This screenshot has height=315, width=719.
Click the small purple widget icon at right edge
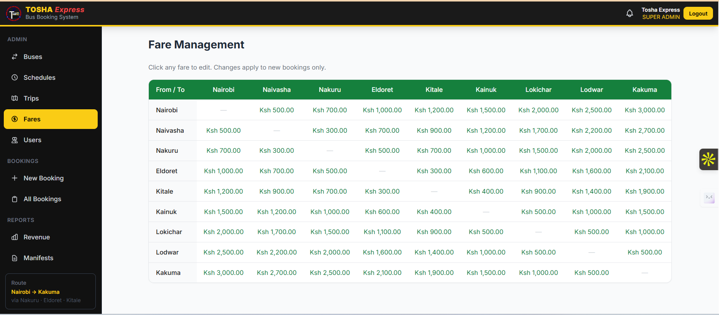click(709, 197)
